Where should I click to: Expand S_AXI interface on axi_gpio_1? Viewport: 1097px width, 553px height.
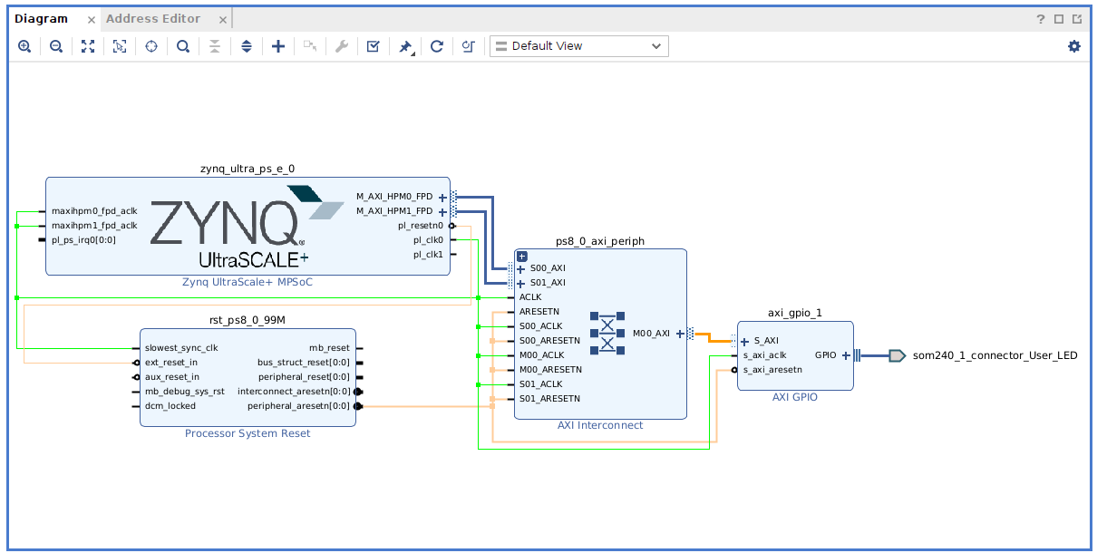pyautogui.click(x=744, y=341)
